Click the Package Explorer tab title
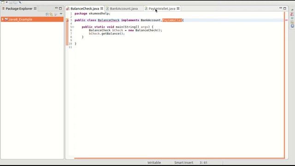The width and height of the screenshot is (295, 166). click(19, 8)
